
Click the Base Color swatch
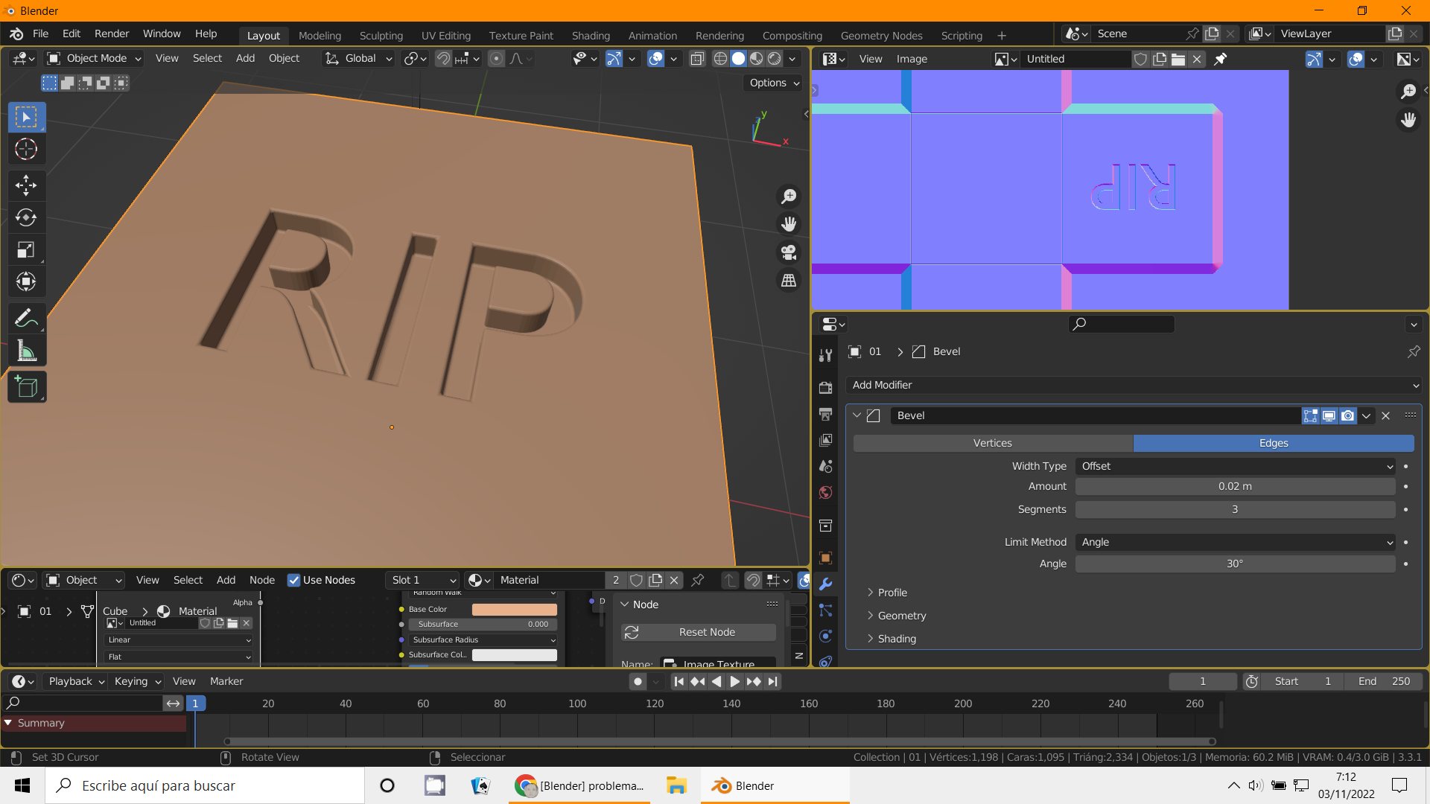click(514, 609)
